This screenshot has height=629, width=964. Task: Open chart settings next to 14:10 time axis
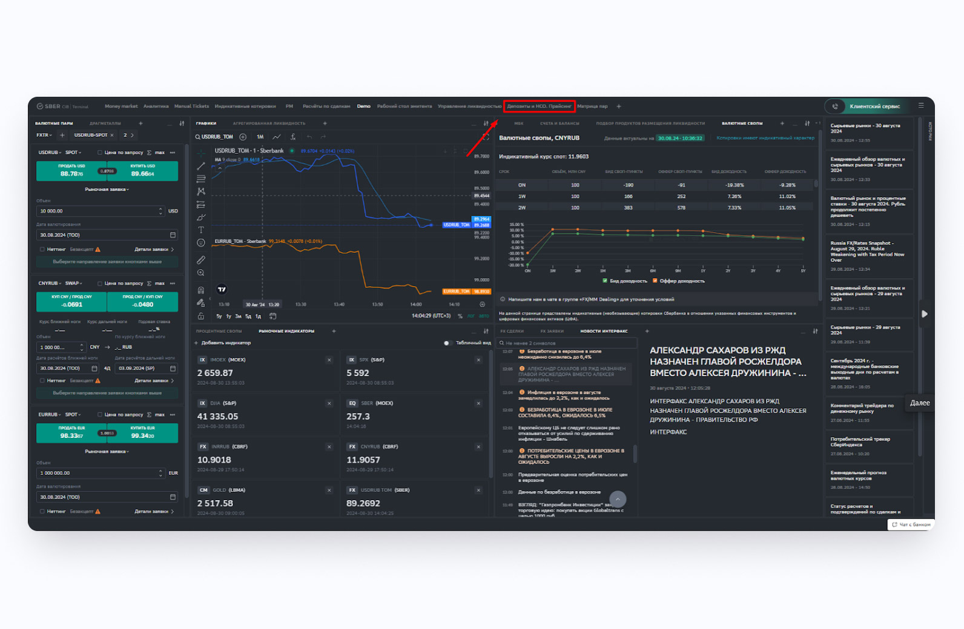point(483,304)
